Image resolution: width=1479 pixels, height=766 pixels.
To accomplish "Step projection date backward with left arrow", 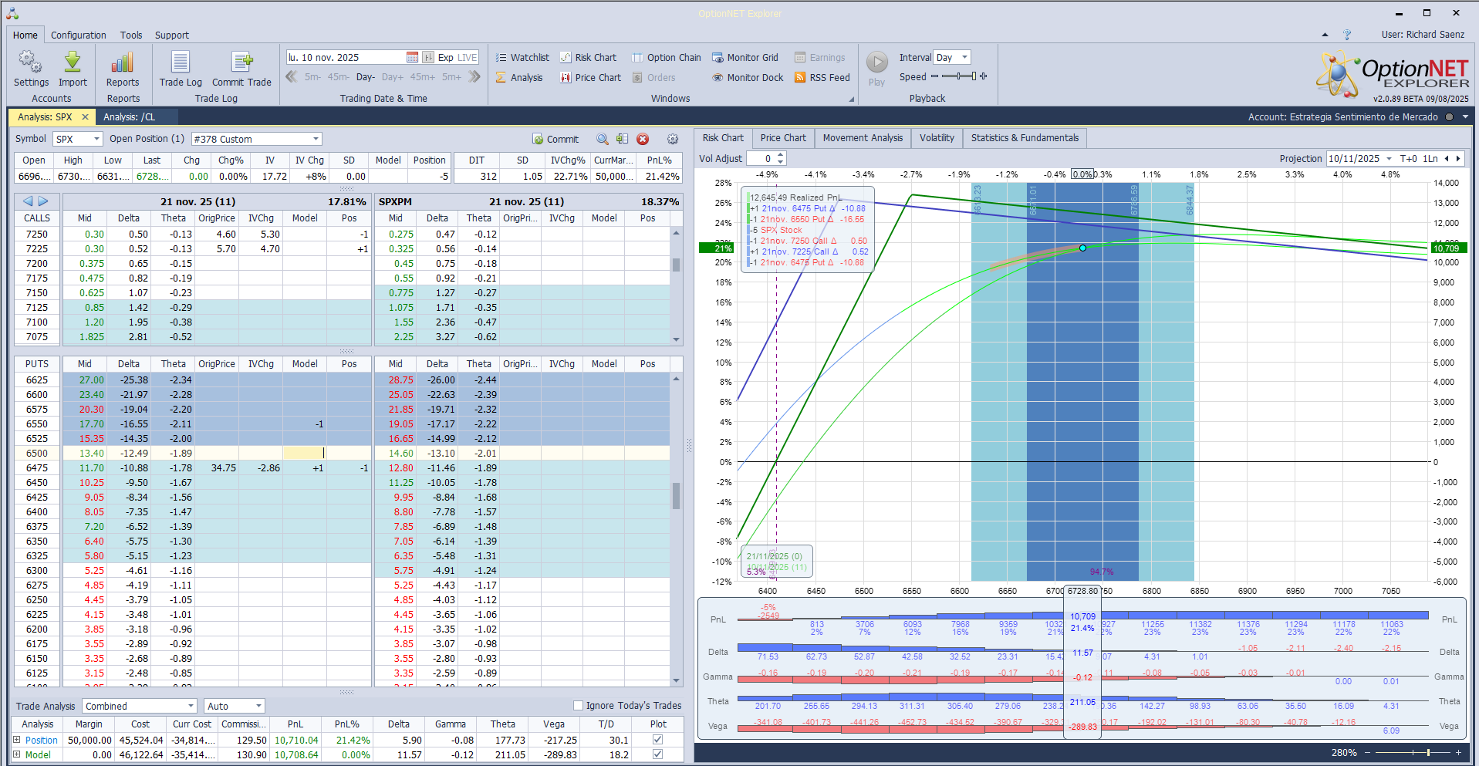I will [x=1447, y=158].
